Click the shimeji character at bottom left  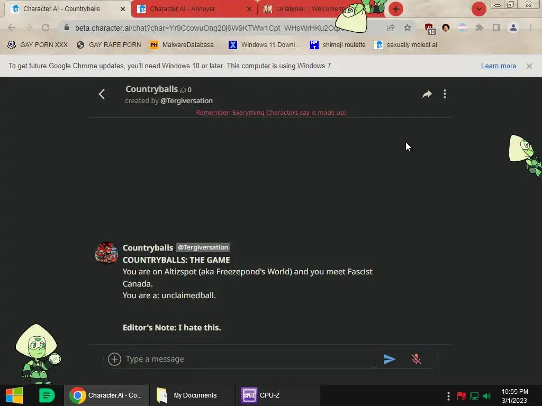pyautogui.click(x=37, y=354)
